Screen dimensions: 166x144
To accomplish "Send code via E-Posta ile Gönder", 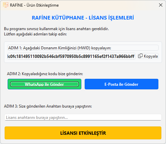I will pos(121,84).
